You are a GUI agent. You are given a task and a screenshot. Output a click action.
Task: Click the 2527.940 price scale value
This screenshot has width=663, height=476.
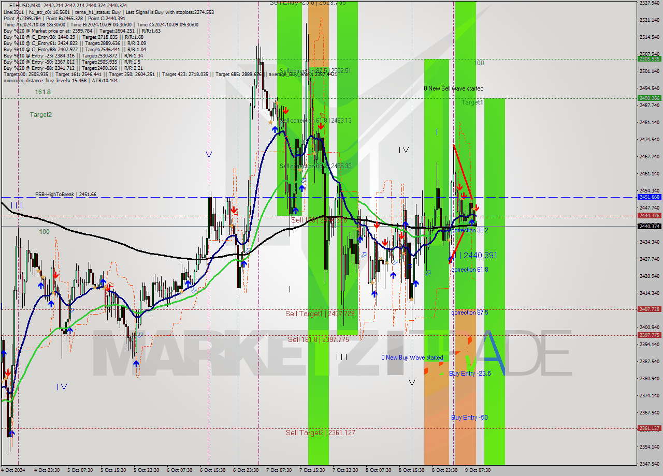tap(649, 3)
